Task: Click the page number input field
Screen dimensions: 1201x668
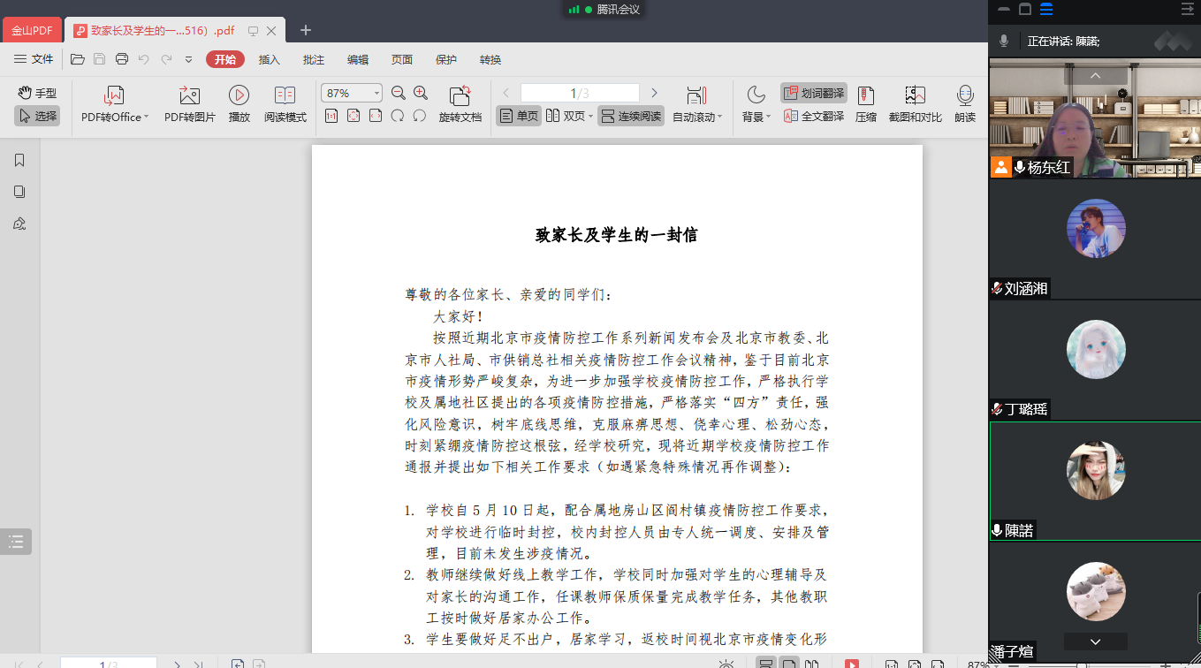Action: tap(579, 93)
